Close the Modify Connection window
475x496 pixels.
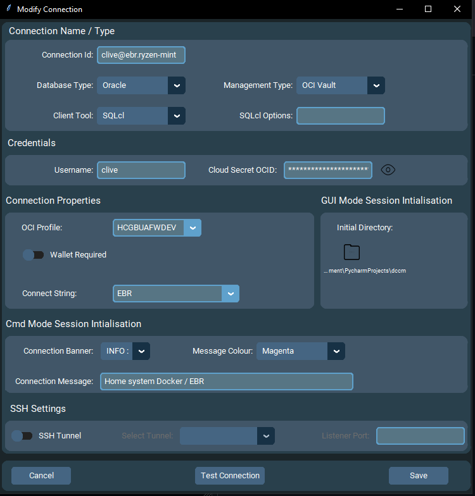(x=457, y=9)
